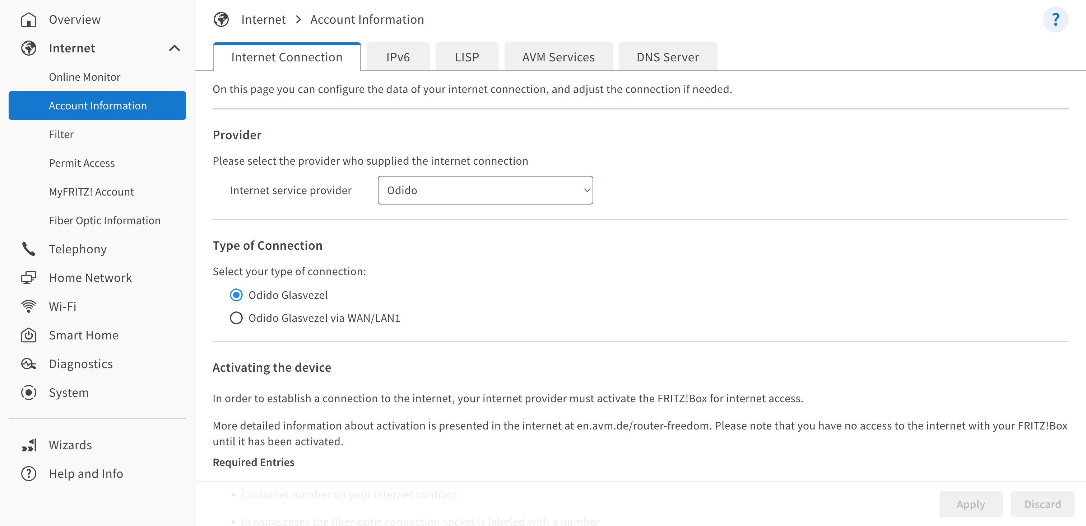Click Account Information in the breadcrumb
Image resolution: width=1086 pixels, height=526 pixels.
click(367, 19)
